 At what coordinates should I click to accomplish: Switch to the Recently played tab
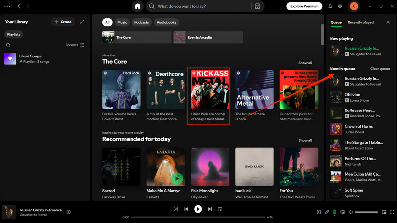(x=361, y=22)
